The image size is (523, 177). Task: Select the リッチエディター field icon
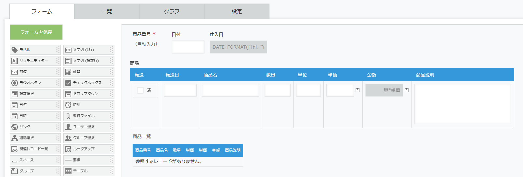[x=15, y=61]
